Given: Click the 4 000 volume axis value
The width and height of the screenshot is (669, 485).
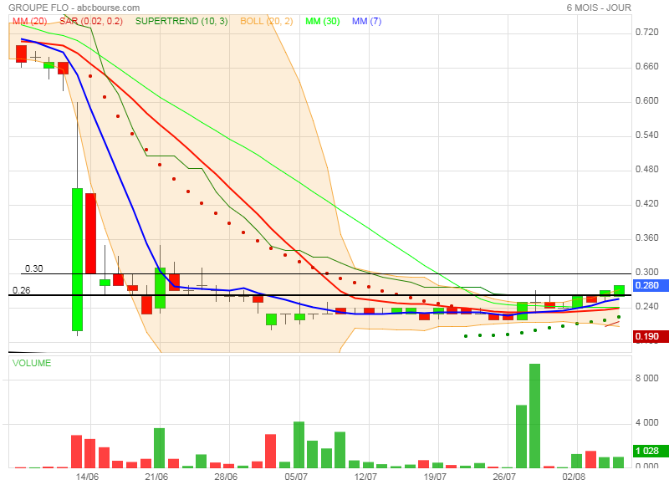Looking at the screenshot, I should click(x=646, y=423).
